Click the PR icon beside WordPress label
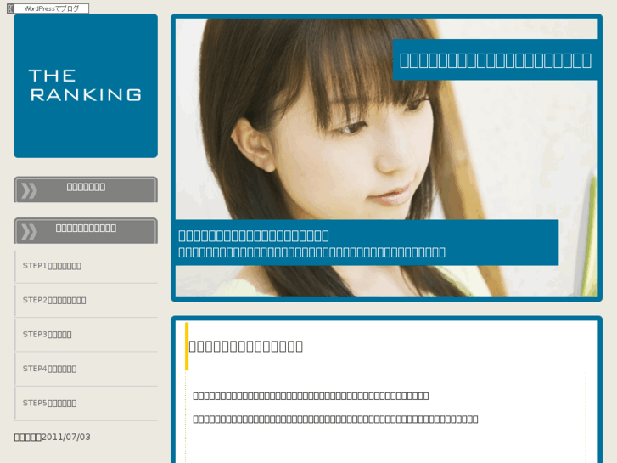The image size is (617, 463). [x=10, y=8]
